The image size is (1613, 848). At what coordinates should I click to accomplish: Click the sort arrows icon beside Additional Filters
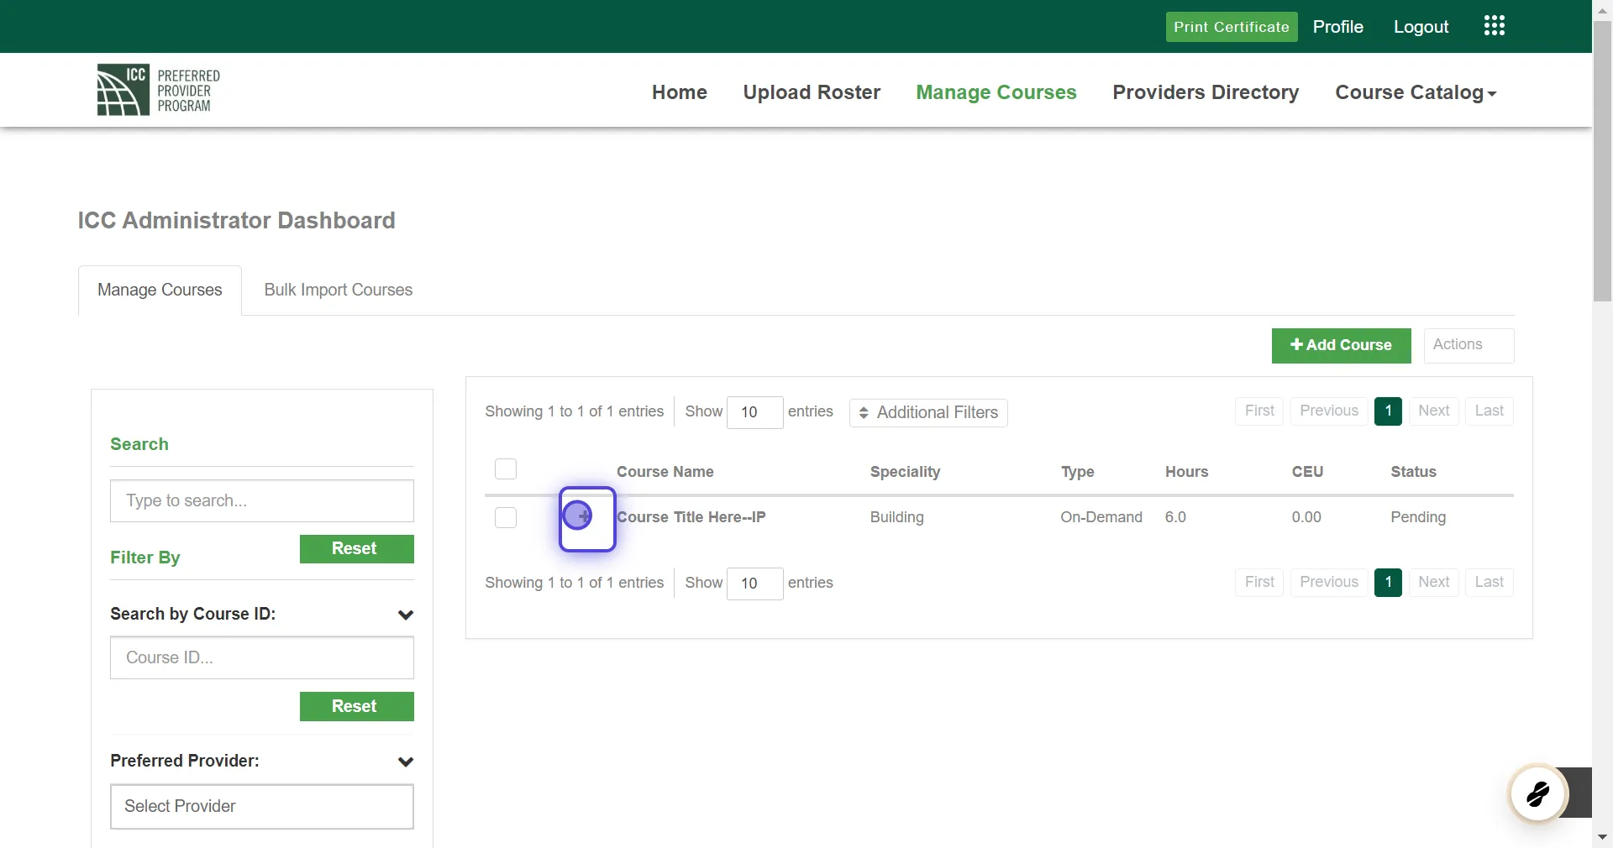(x=865, y=413)
